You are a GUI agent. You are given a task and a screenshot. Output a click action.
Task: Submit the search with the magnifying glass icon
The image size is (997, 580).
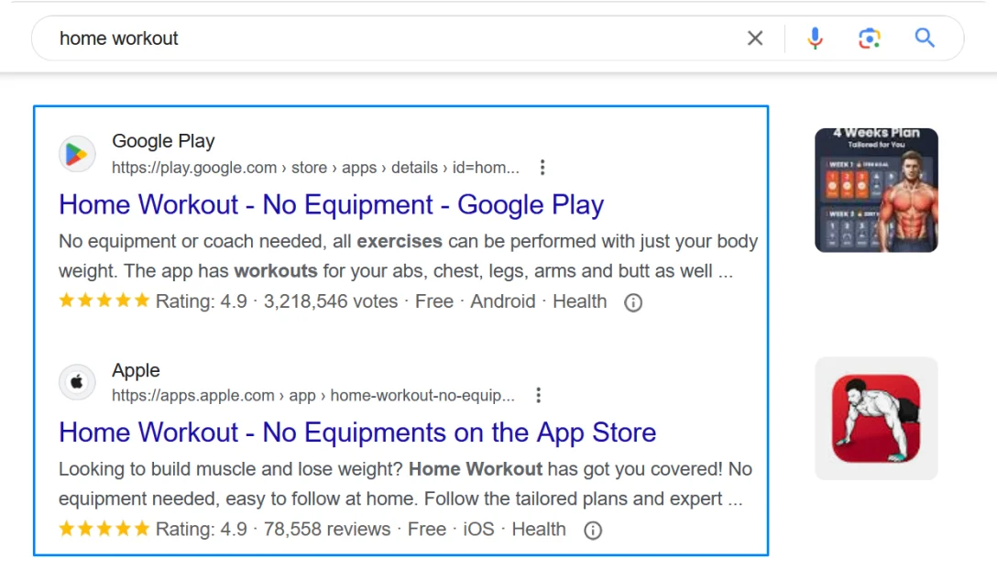(x=923, y=38)
